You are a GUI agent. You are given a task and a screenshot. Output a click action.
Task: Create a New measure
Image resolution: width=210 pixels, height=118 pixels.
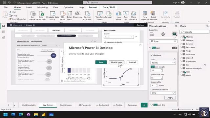tap(145, 16)
